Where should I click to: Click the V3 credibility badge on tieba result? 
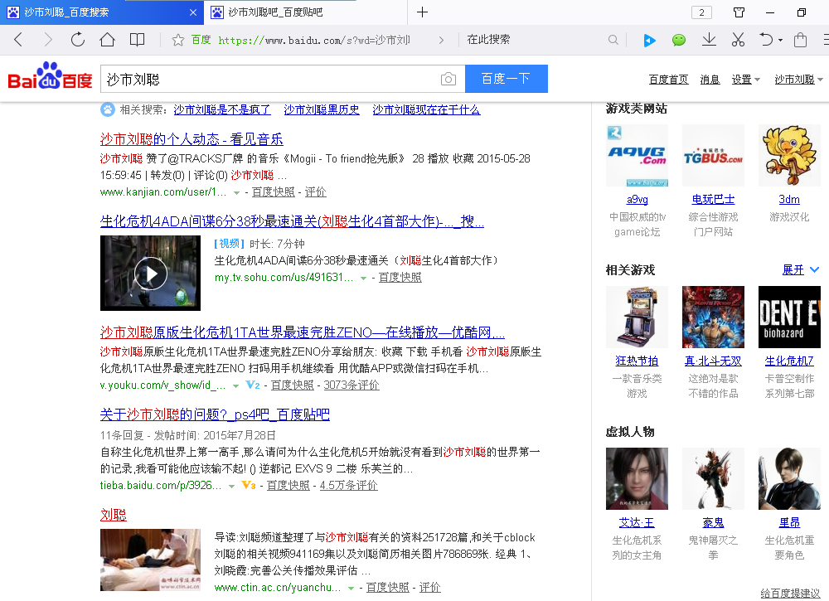point(249,485)
